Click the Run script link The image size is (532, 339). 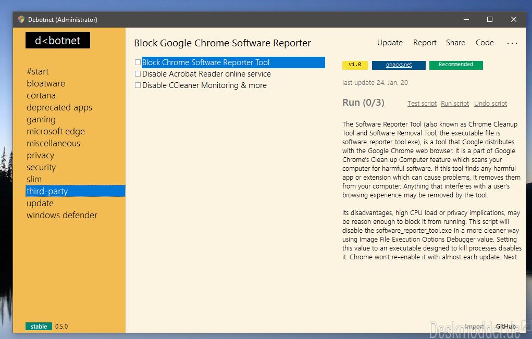click(x=455, y=104)
